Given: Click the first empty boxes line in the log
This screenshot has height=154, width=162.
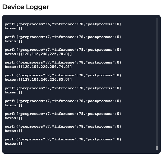Looking at the screenshot, I should coord(14,28).
